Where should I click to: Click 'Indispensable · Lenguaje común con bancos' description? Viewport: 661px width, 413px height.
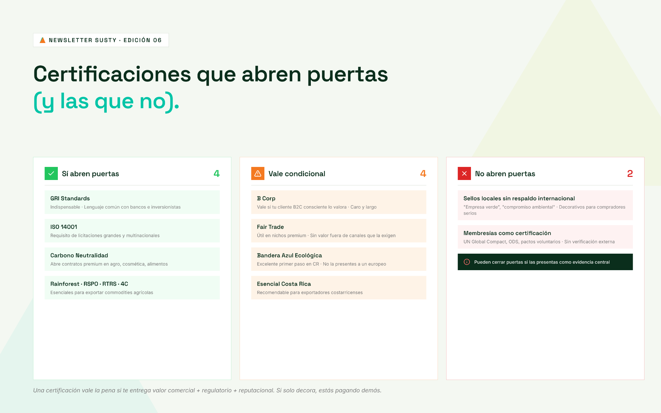click(115, 207)
